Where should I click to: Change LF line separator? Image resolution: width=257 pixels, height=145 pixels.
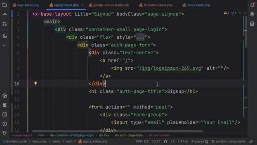coord(173,141)
